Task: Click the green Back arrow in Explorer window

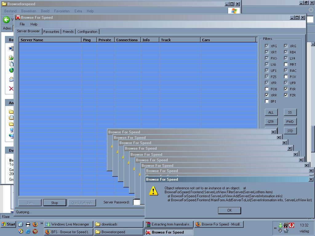Action: tap(6, 19)
